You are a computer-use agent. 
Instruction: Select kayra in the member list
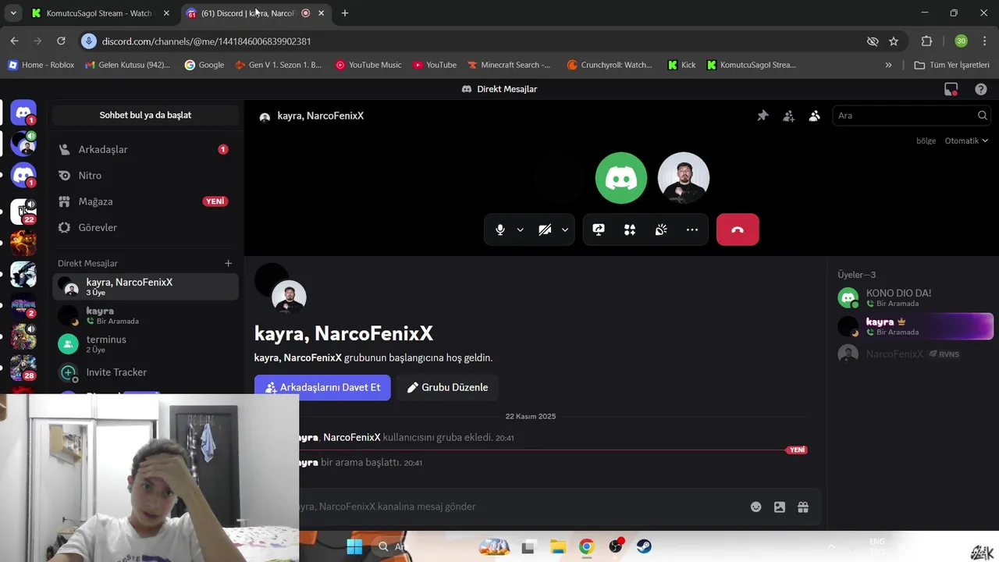click(x=914, y=326)
